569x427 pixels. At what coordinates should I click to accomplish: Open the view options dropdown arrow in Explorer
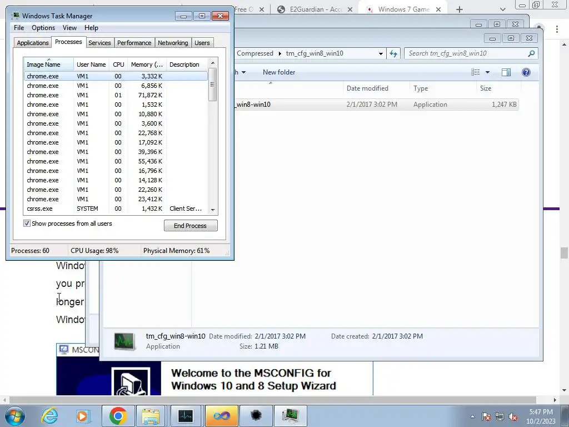(x=487, y=72)
